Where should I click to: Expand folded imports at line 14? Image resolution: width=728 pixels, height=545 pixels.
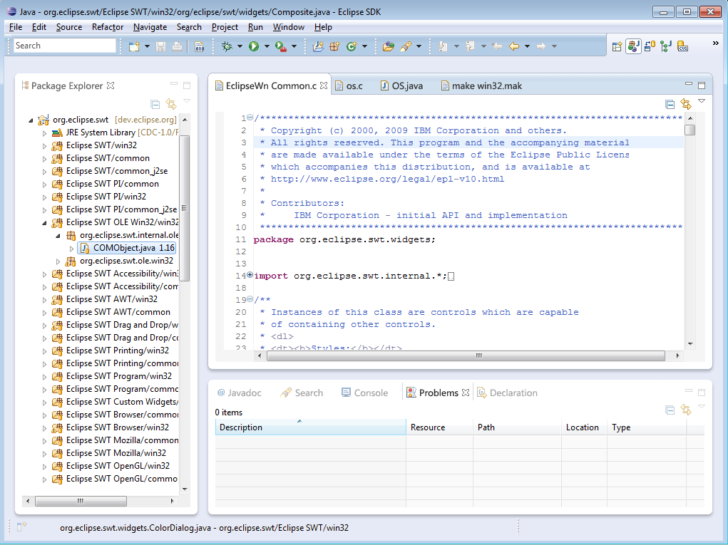[x=250, y=275]
